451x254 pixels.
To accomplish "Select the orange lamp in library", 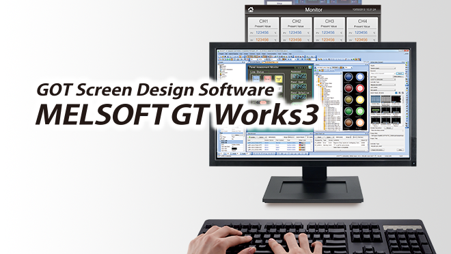I will 360,123.
